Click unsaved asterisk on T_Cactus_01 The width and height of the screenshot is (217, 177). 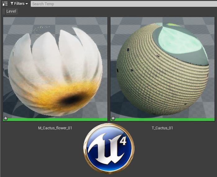[113, 119]
